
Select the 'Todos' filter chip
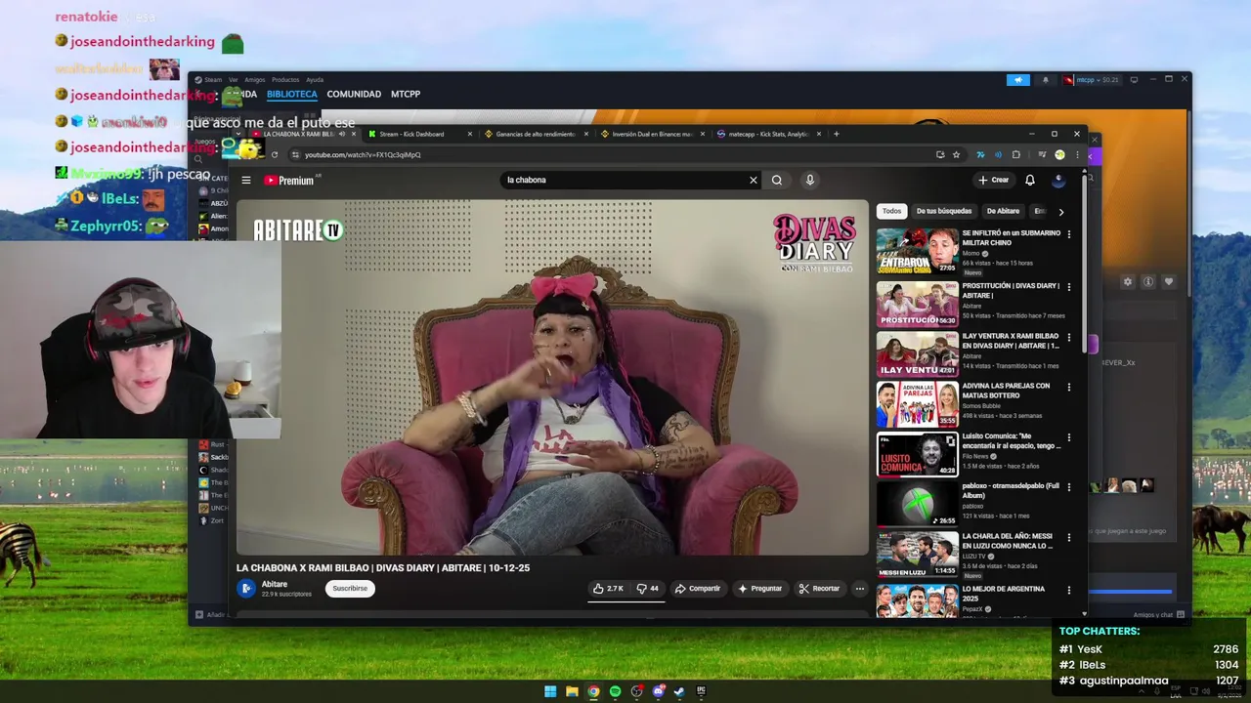click(891, 211)
